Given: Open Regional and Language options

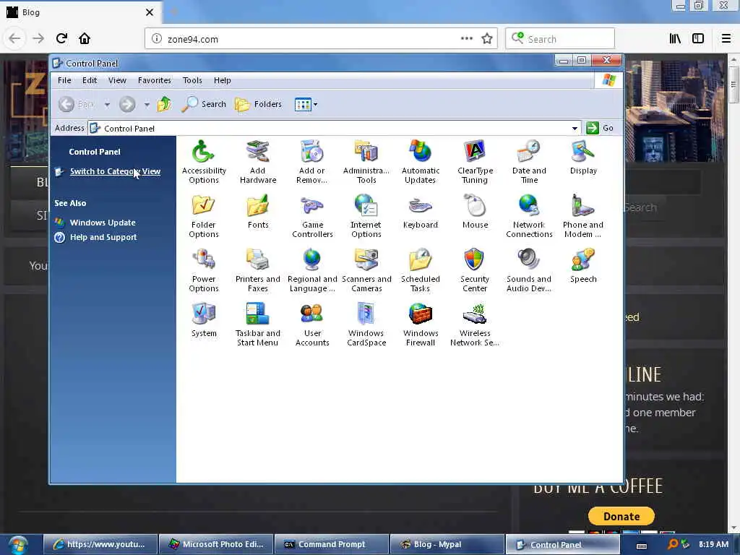Looking at the screenshot, I should 312,270.
